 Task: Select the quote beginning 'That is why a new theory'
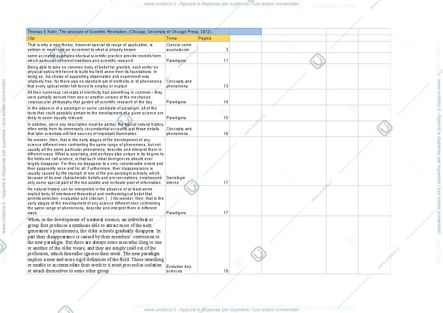[96, 47]
